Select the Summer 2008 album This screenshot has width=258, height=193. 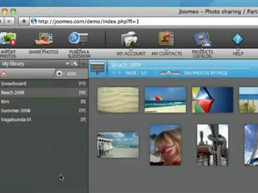pos(44,111)
